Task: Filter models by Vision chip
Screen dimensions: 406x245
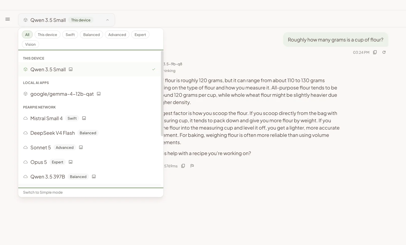Action: tap(30, 44)
